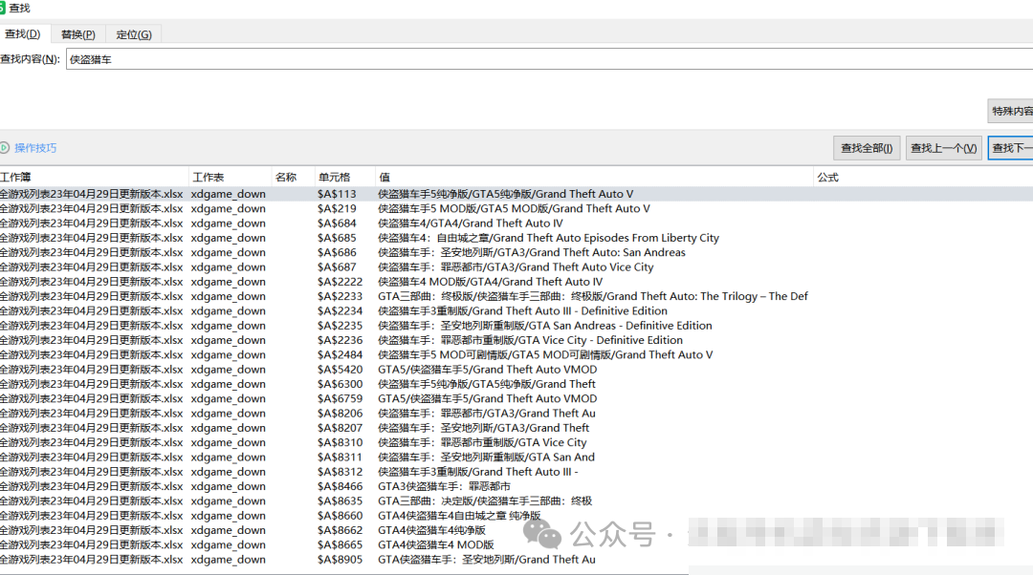Screen dimensions: 1033x575
Task: Select the result row for cell $A$113
Action: click(x=516, y=194)
